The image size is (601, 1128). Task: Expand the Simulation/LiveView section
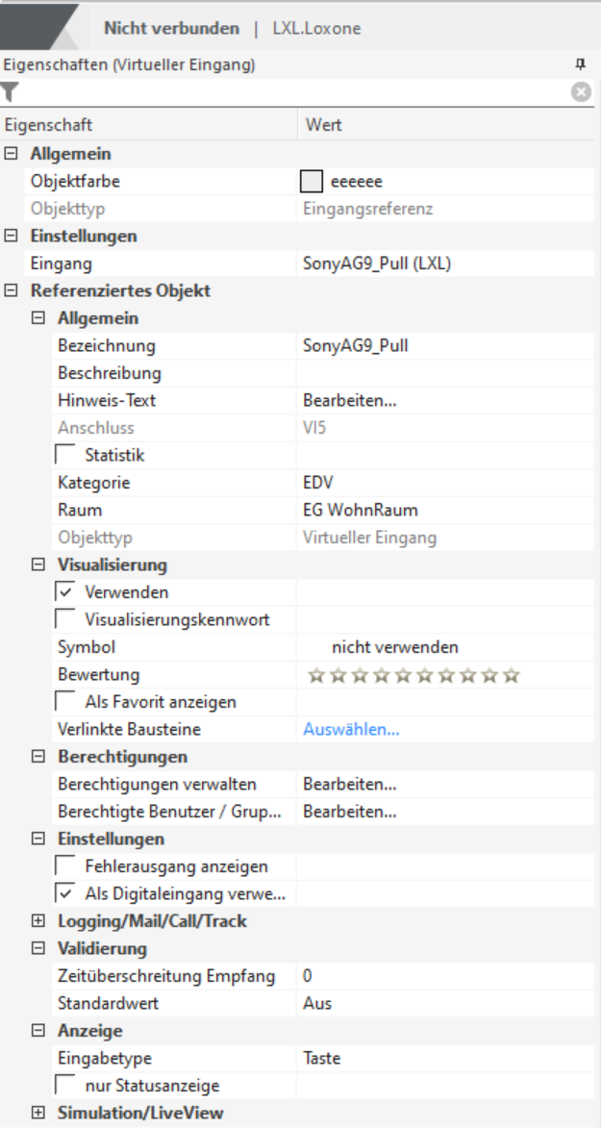click(x=38, y=1113)
